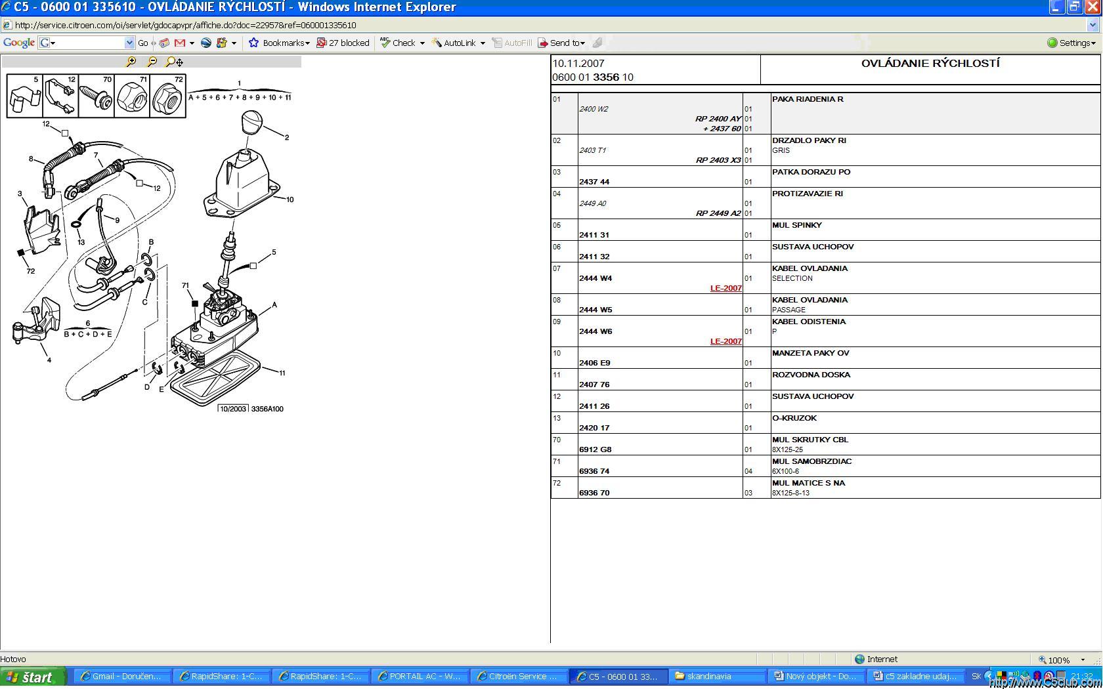The image size is (1103, 689).
Task: Expand the dropdown beside the puzzle icon
Action: [x=234, y=43]
